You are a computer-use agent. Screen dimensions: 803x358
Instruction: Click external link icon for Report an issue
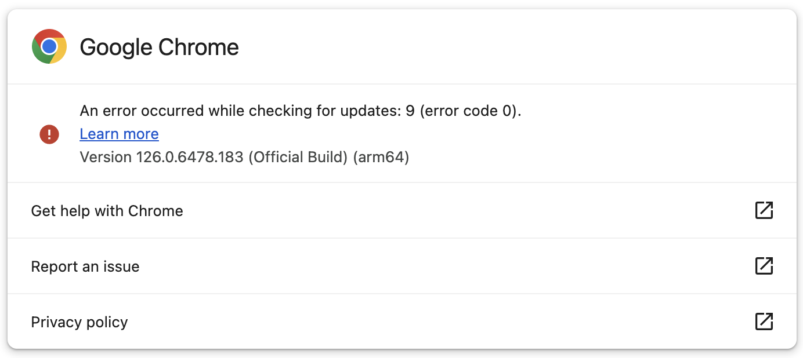click(764, 266)
